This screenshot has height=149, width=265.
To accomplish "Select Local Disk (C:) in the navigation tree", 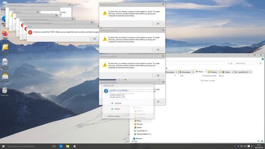I will [x=142, y=131].
